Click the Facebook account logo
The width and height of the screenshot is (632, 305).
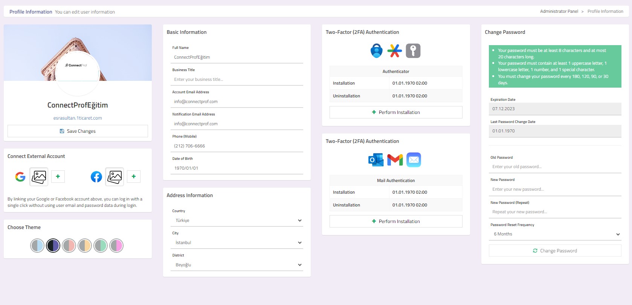click(96, 177)
